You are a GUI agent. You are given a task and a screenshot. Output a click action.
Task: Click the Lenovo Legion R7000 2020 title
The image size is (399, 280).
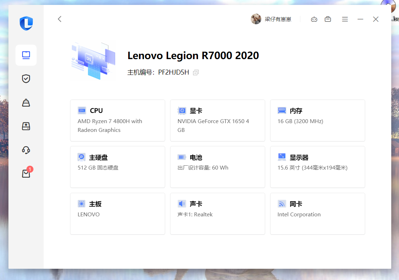[193, 55]
